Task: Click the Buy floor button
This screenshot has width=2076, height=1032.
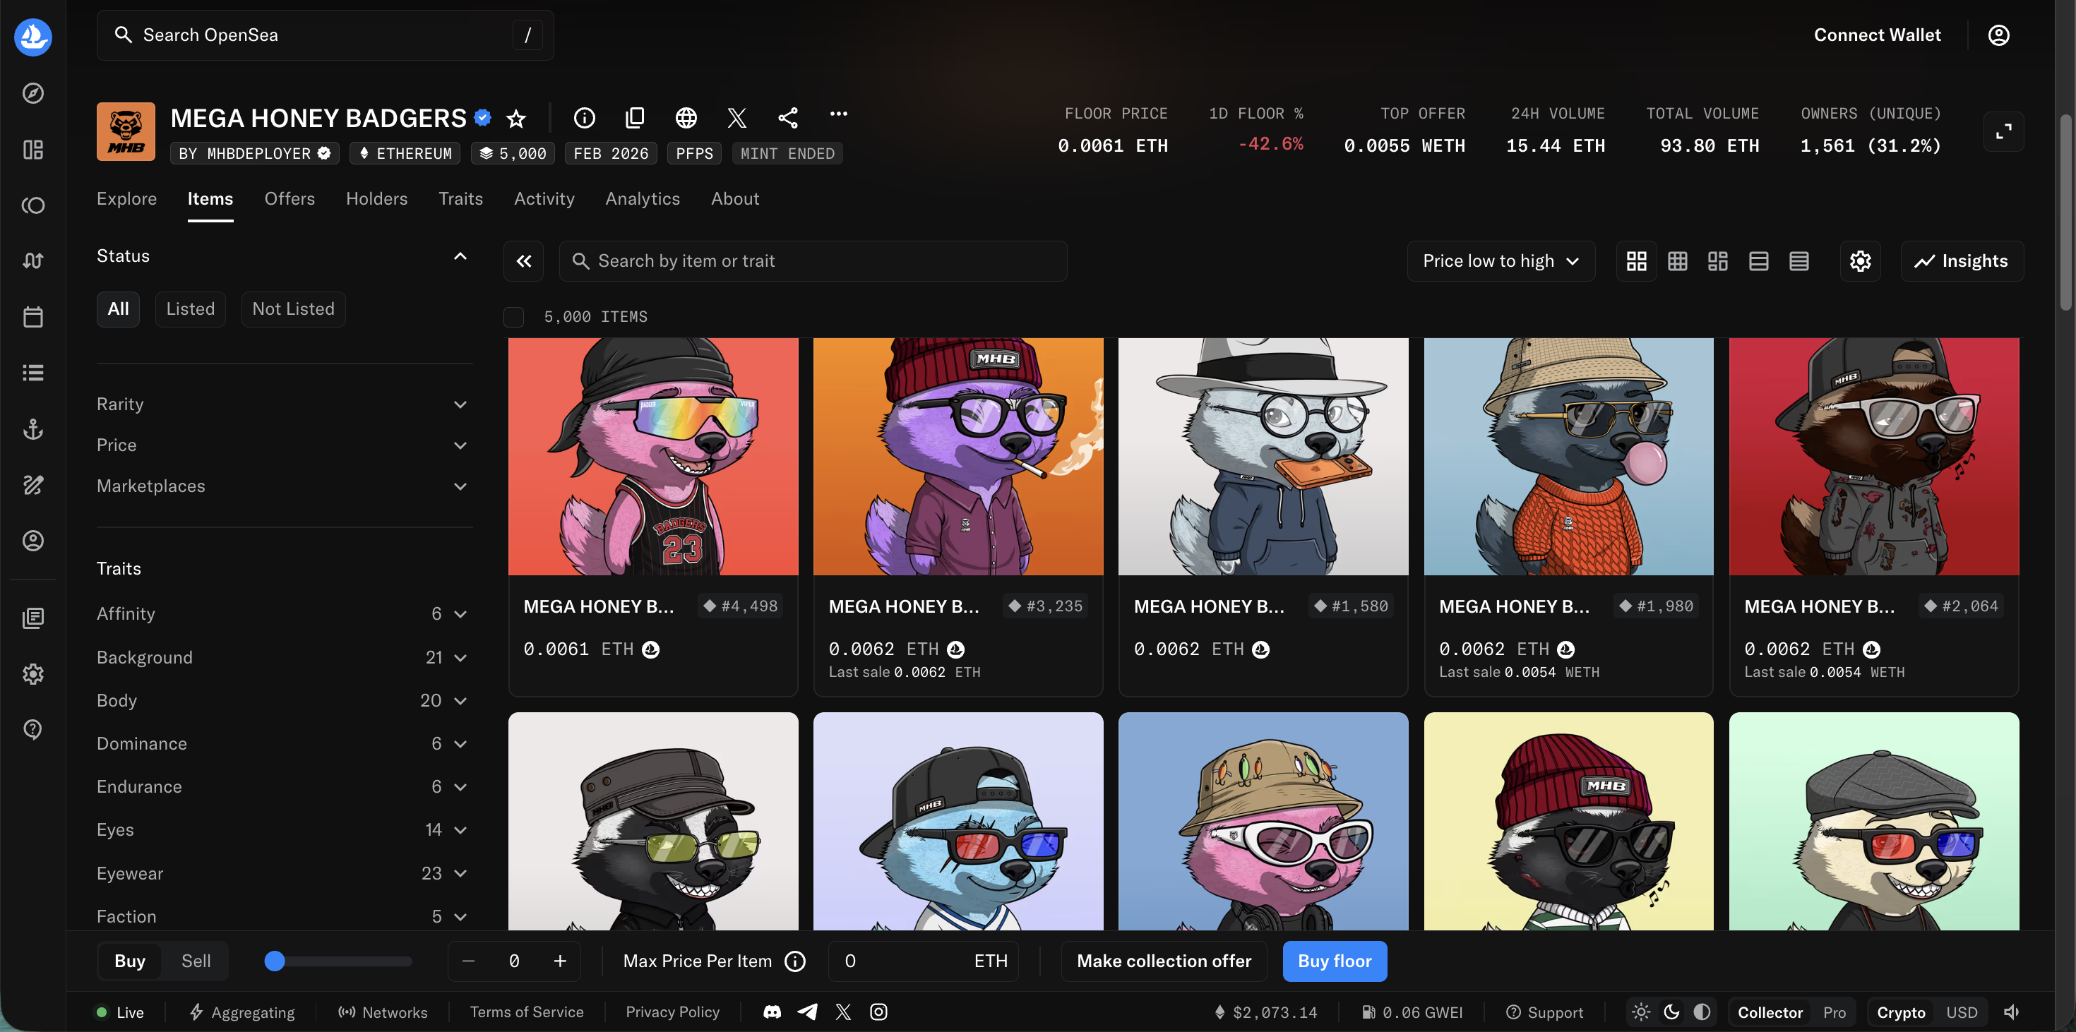Action: click(x=1334, y=961)
